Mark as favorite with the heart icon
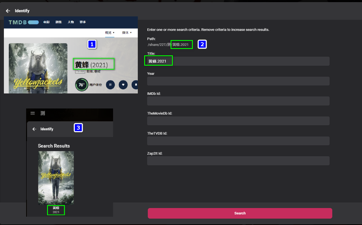 point(123,85)
